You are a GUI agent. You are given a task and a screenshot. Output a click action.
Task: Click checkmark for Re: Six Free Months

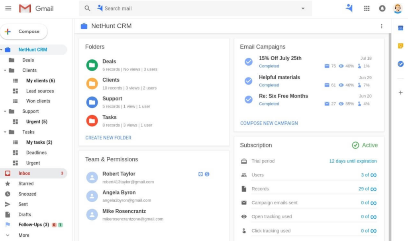(249, 100)
